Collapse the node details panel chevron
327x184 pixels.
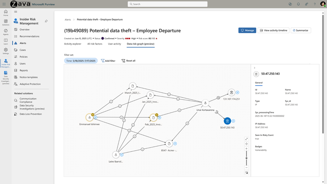tap(255, 68)
